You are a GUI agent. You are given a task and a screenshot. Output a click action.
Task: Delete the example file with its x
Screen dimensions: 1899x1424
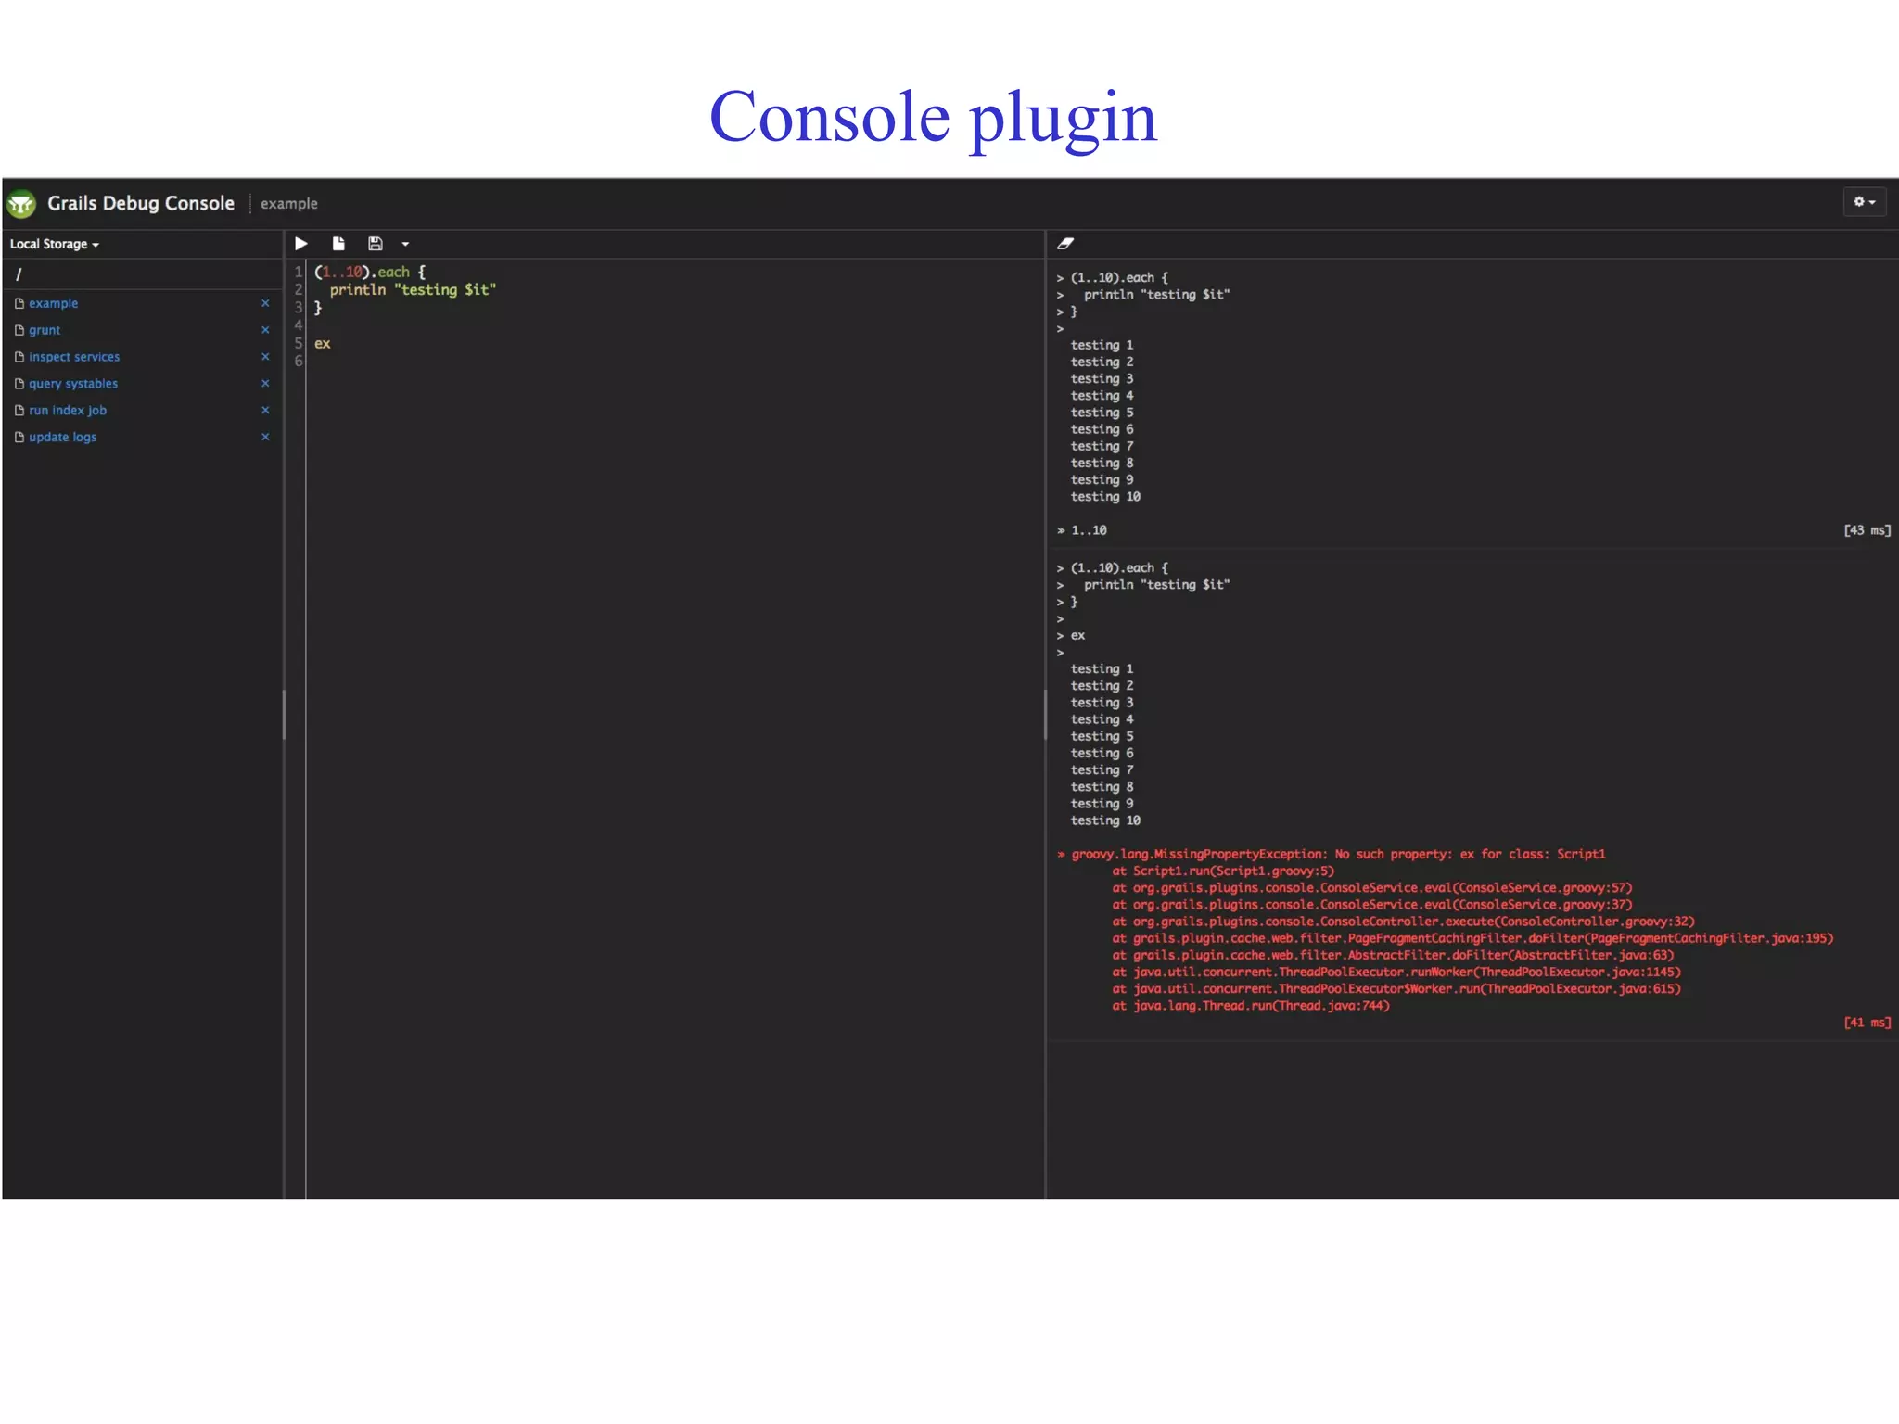[265, 303]
